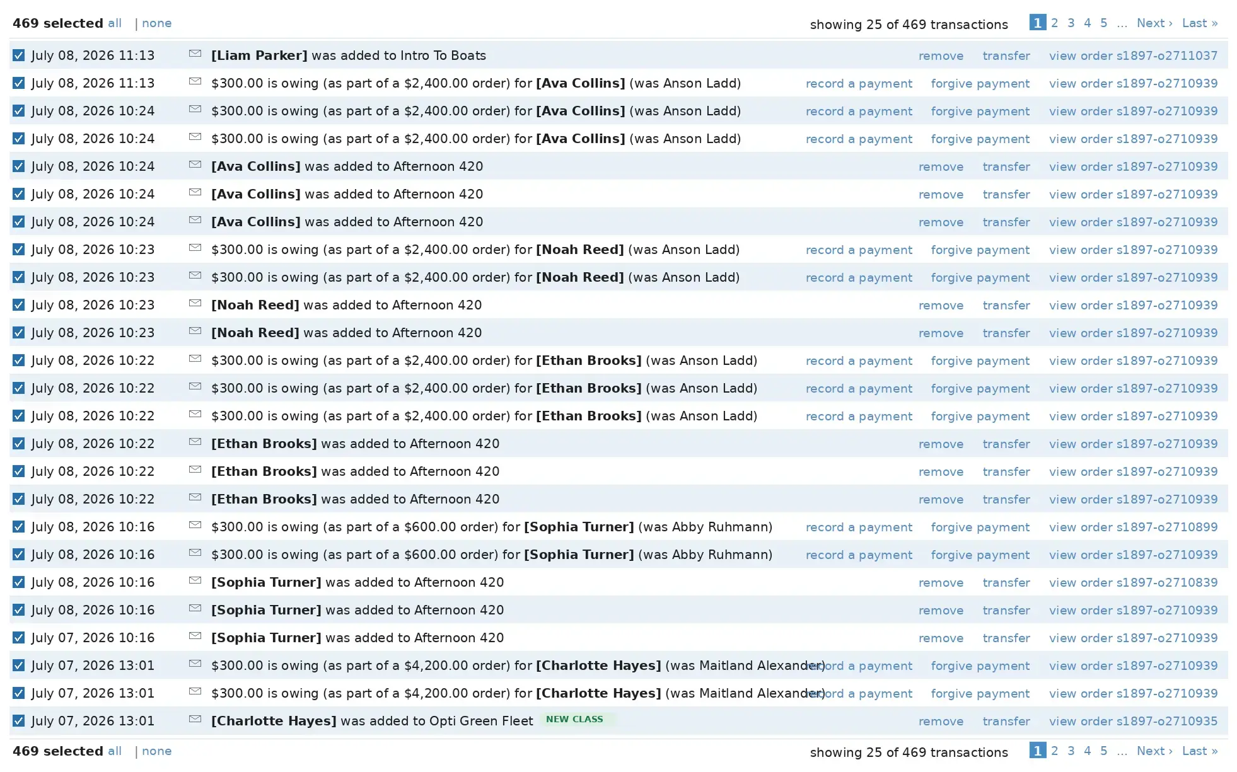The height and width of the screenshot is (772, 1237).
Task: Click the NEW CLASS badge
Action: (x=574, y=720)
